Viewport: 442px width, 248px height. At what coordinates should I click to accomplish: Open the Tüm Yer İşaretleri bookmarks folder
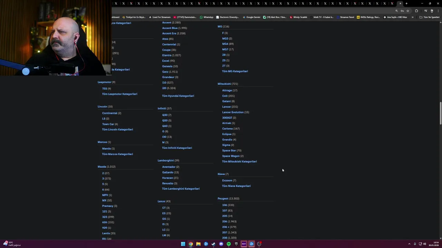tap(429, 17)
